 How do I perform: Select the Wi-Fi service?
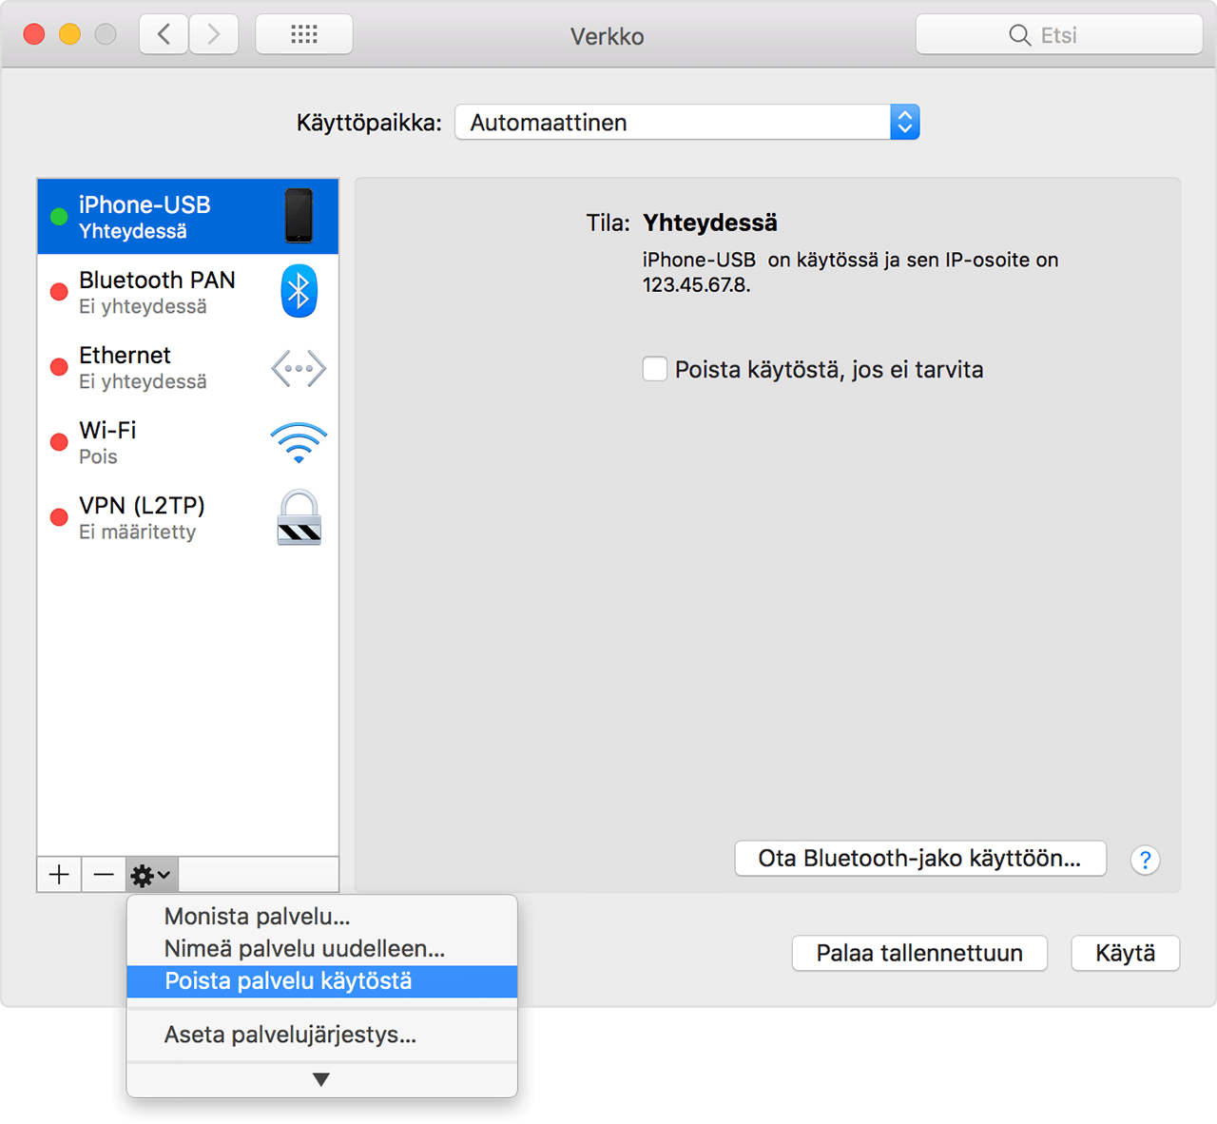click(x=188, y=442)
